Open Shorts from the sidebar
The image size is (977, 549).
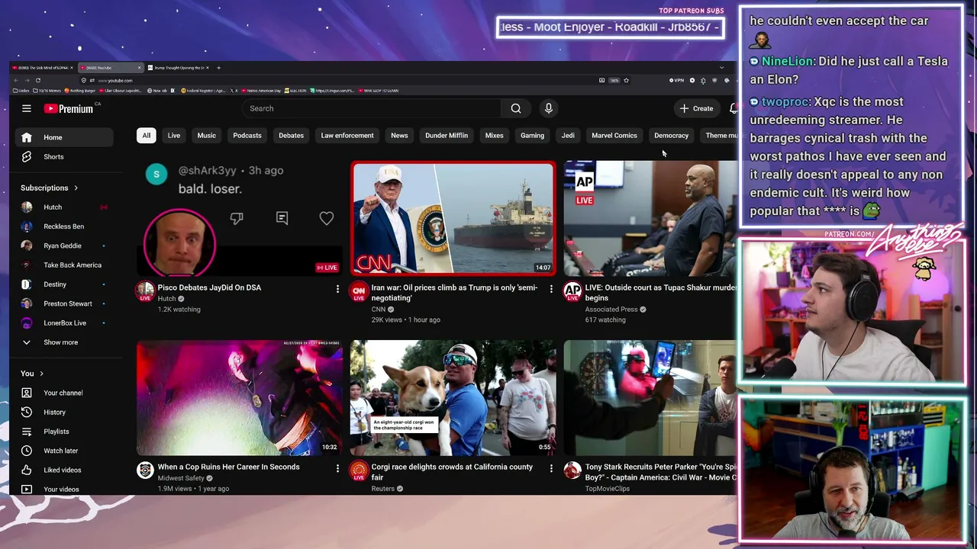(64, 156)
